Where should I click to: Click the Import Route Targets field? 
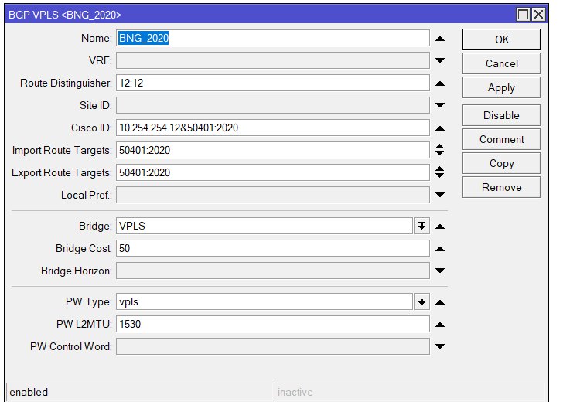273,150
